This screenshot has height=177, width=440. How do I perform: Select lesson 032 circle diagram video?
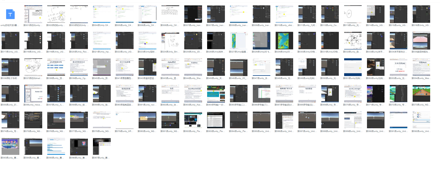point(353,41)
